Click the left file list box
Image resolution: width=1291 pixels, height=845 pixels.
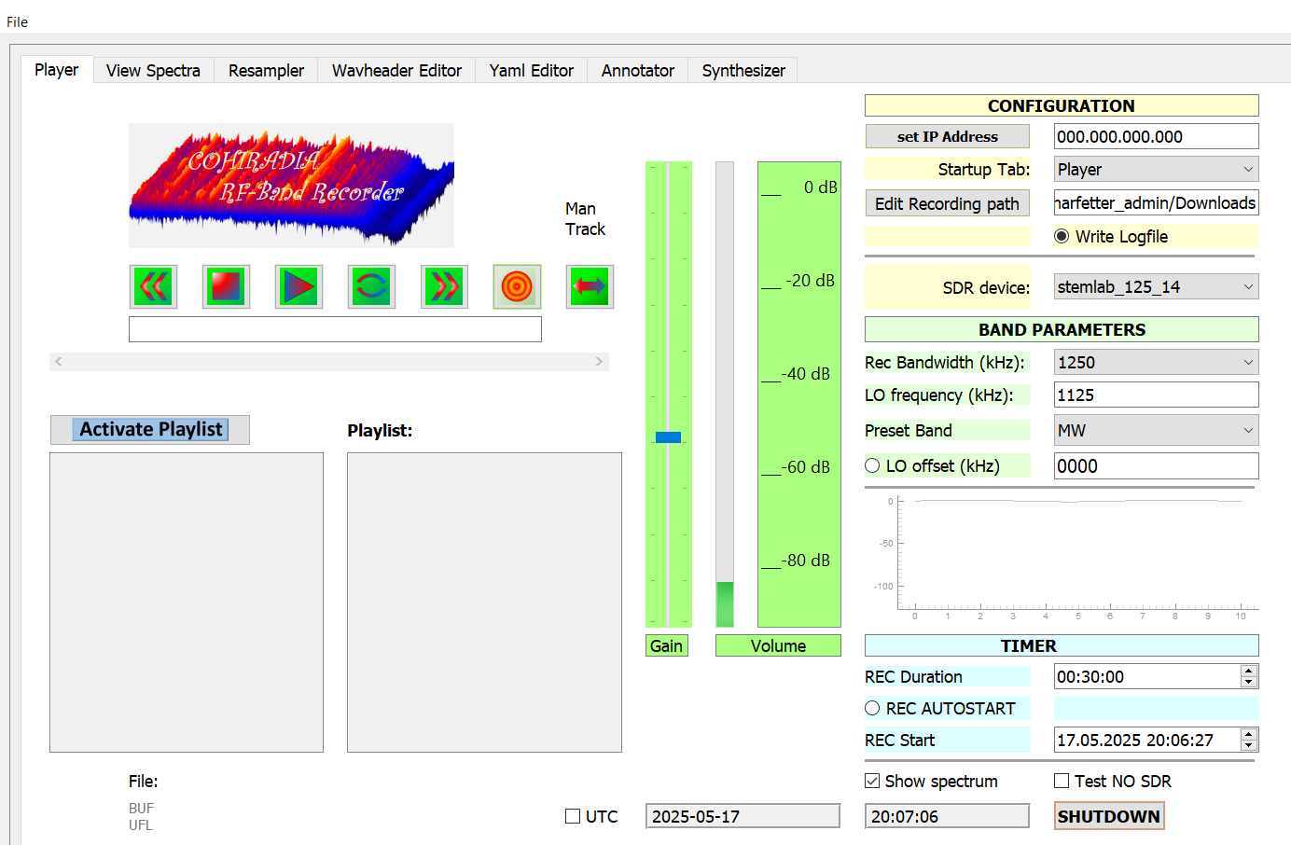187,603
